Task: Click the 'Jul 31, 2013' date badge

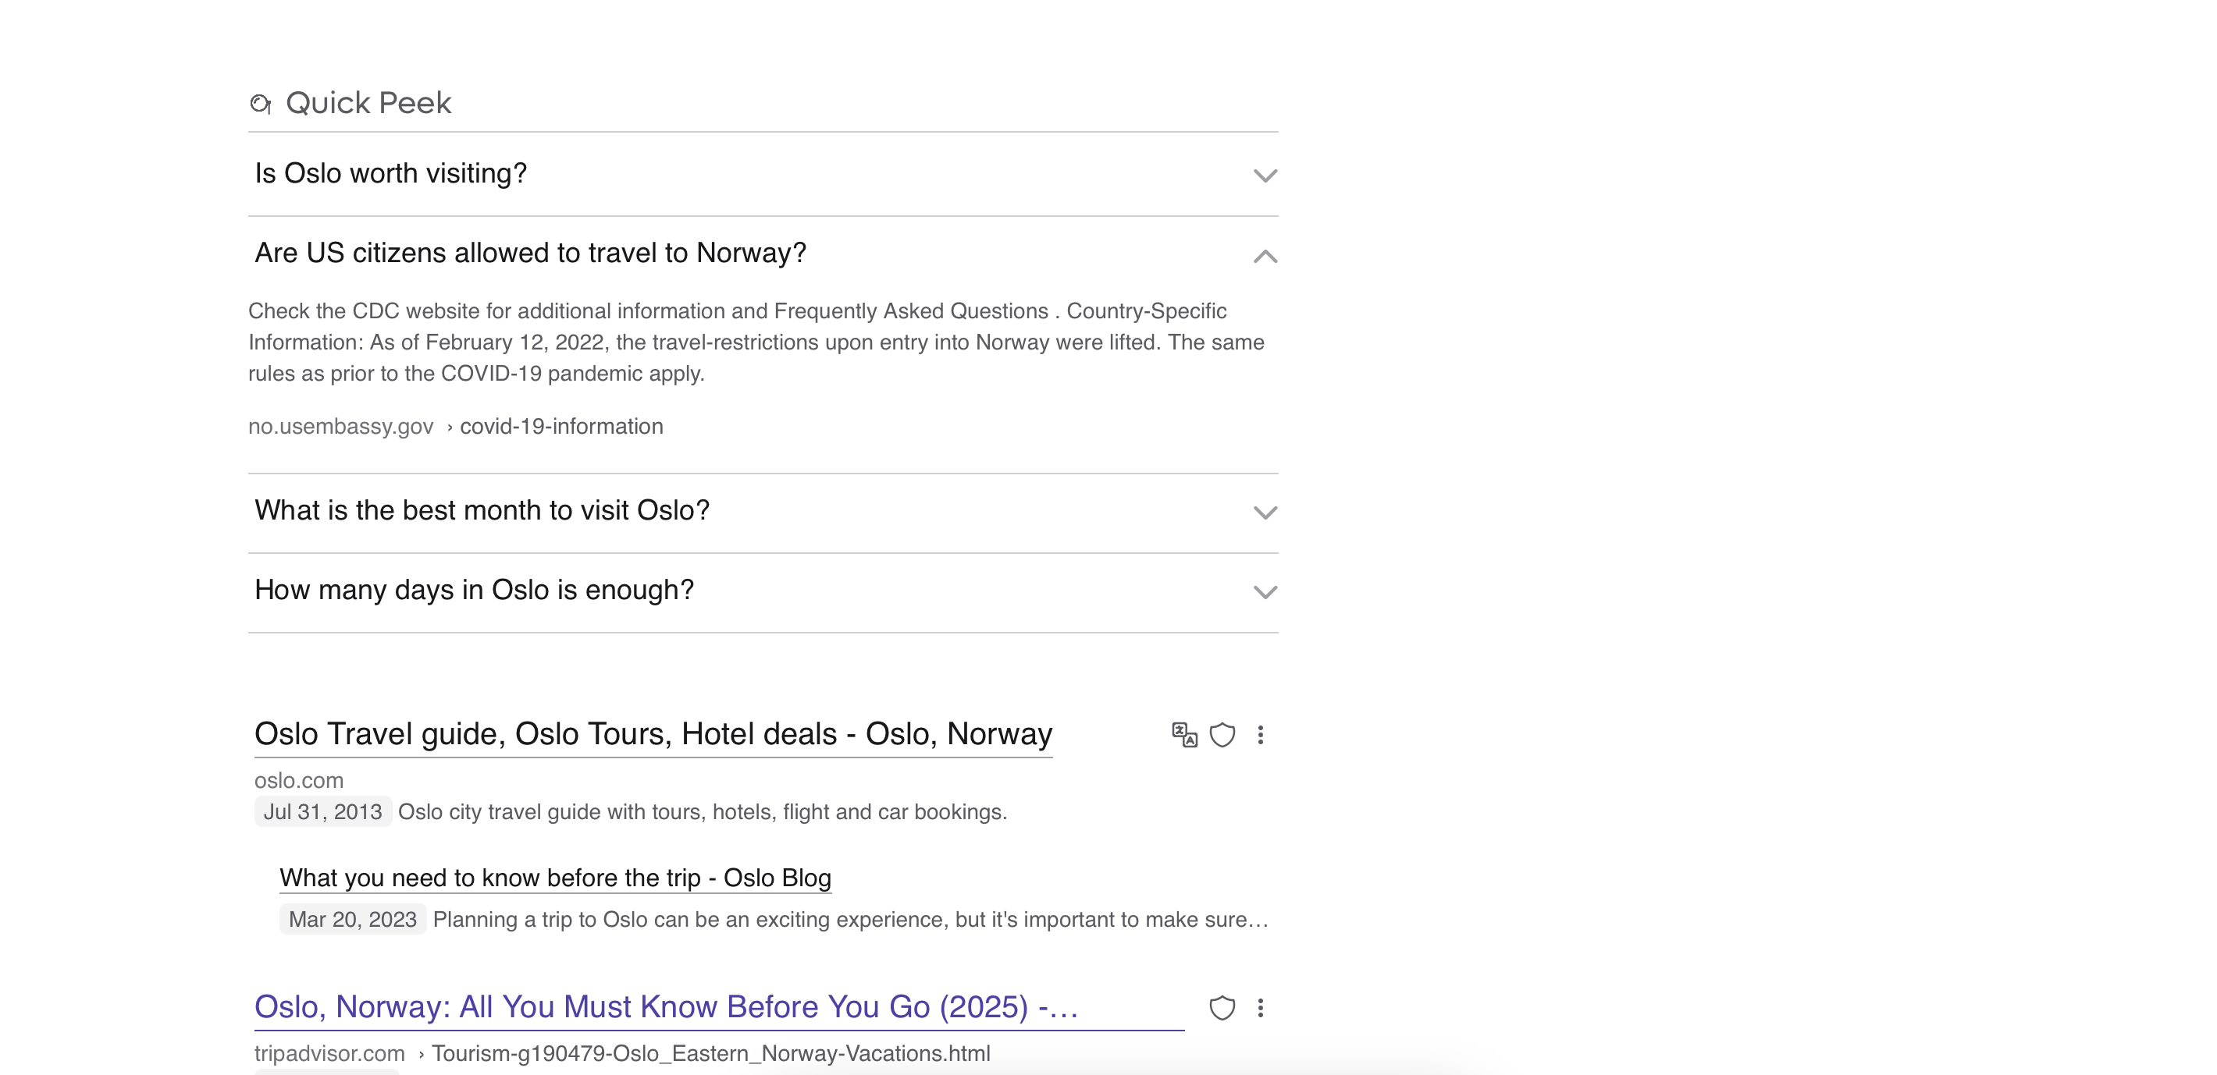Action: (x=322, y=812)
